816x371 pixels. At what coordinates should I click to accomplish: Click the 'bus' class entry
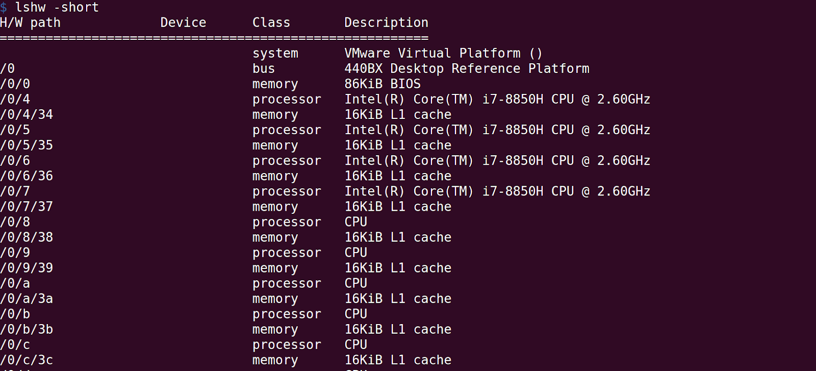(x=264, y=69)
